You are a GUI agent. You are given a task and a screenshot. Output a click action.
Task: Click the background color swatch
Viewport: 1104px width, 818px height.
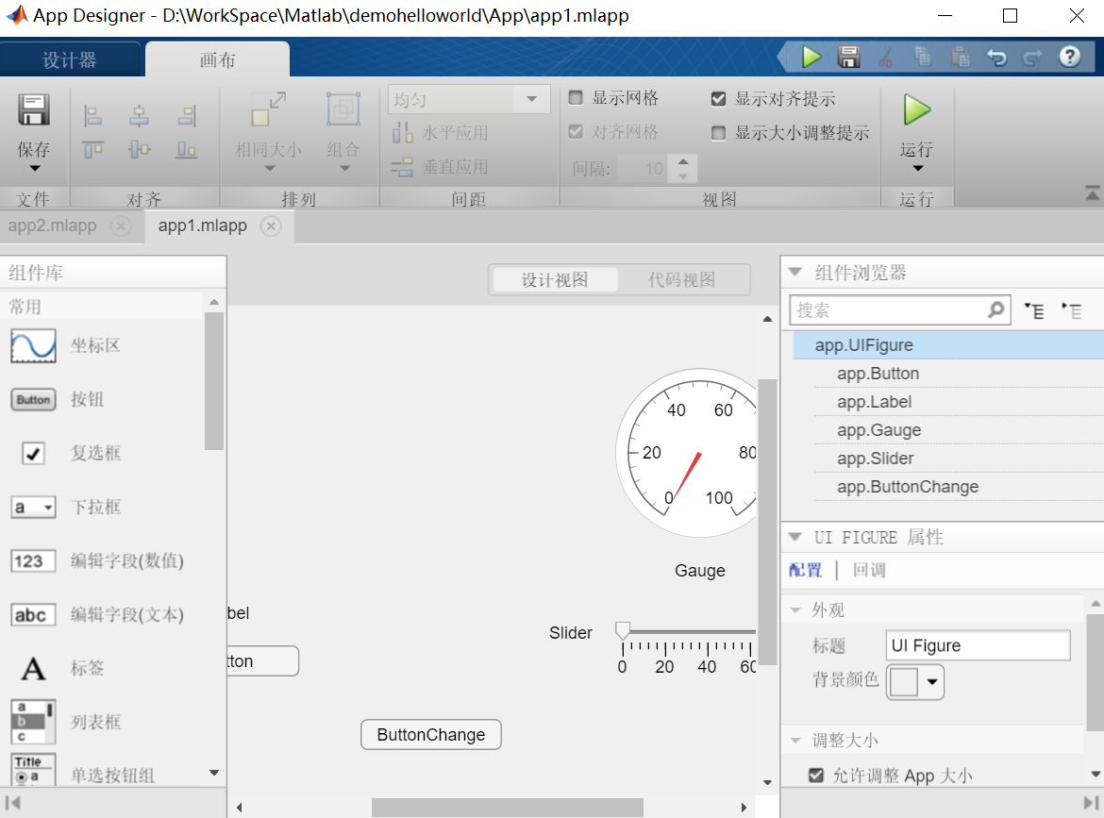[904, 681]
